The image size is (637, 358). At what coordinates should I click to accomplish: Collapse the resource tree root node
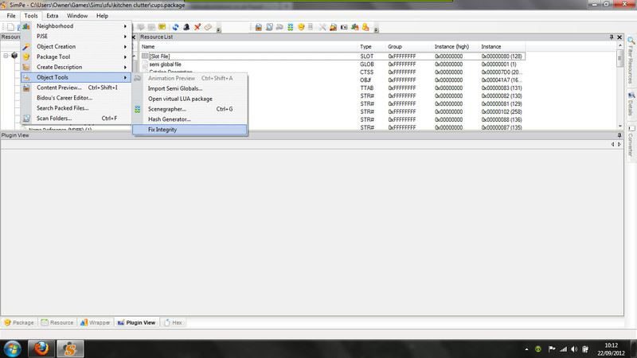(6, 56)
